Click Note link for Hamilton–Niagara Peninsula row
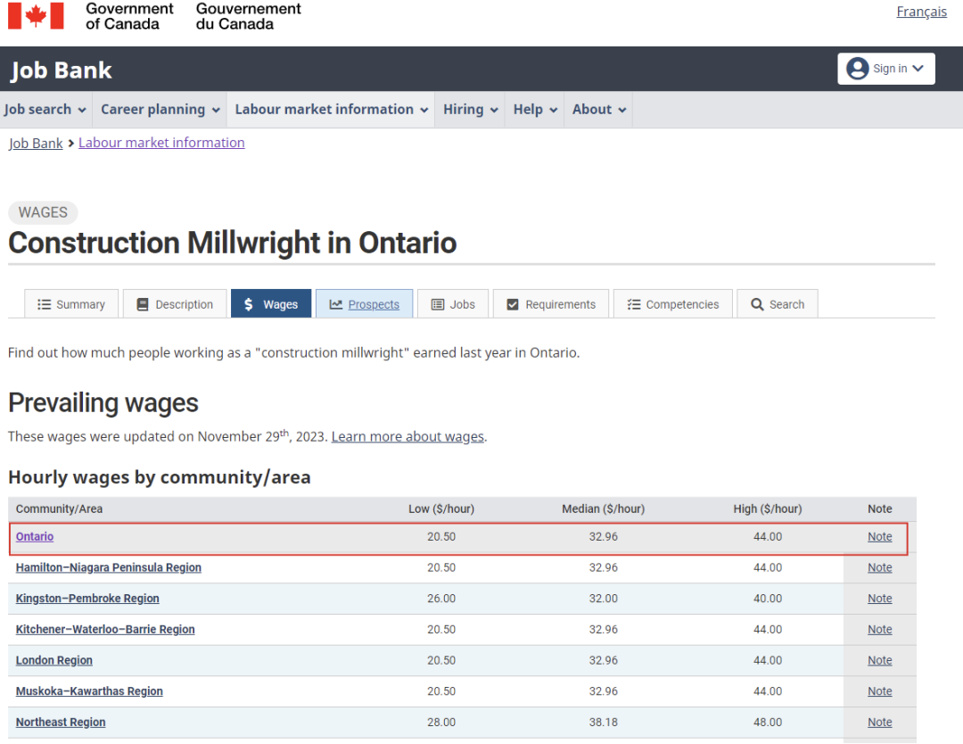This screenshot has height=744, width=963. pos(879,567)
